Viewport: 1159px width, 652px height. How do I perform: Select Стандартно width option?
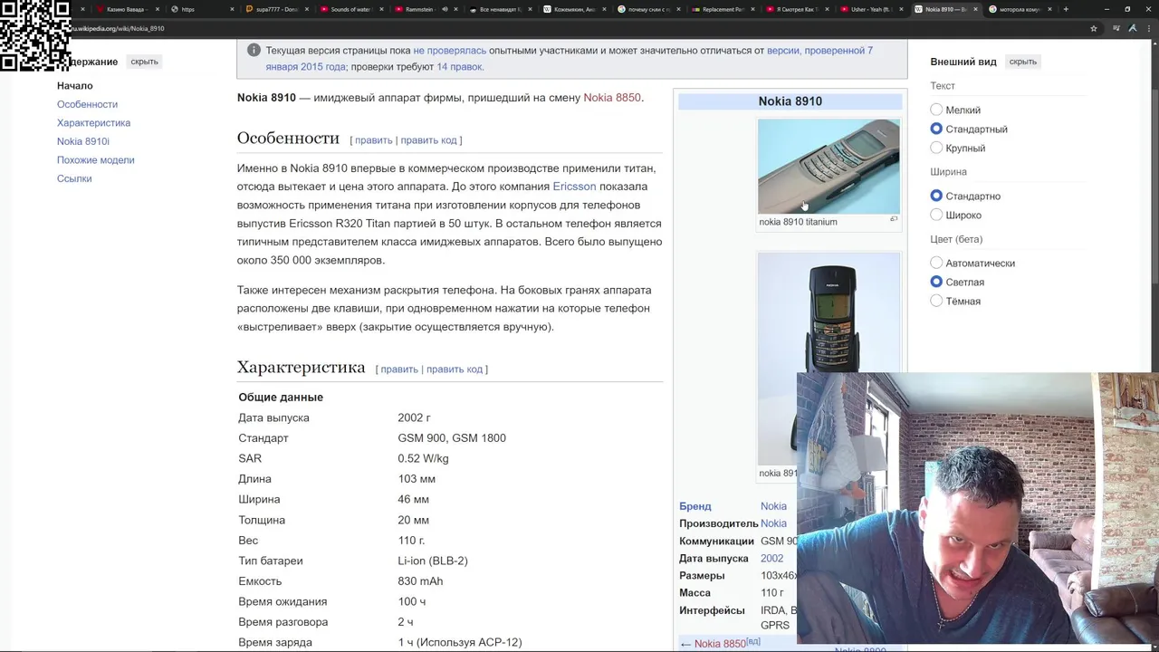(936, 196)
